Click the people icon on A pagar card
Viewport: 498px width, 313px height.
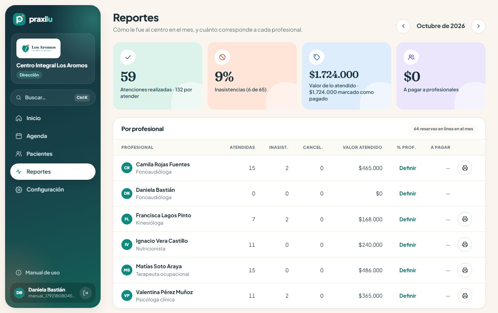click(411, 57)
